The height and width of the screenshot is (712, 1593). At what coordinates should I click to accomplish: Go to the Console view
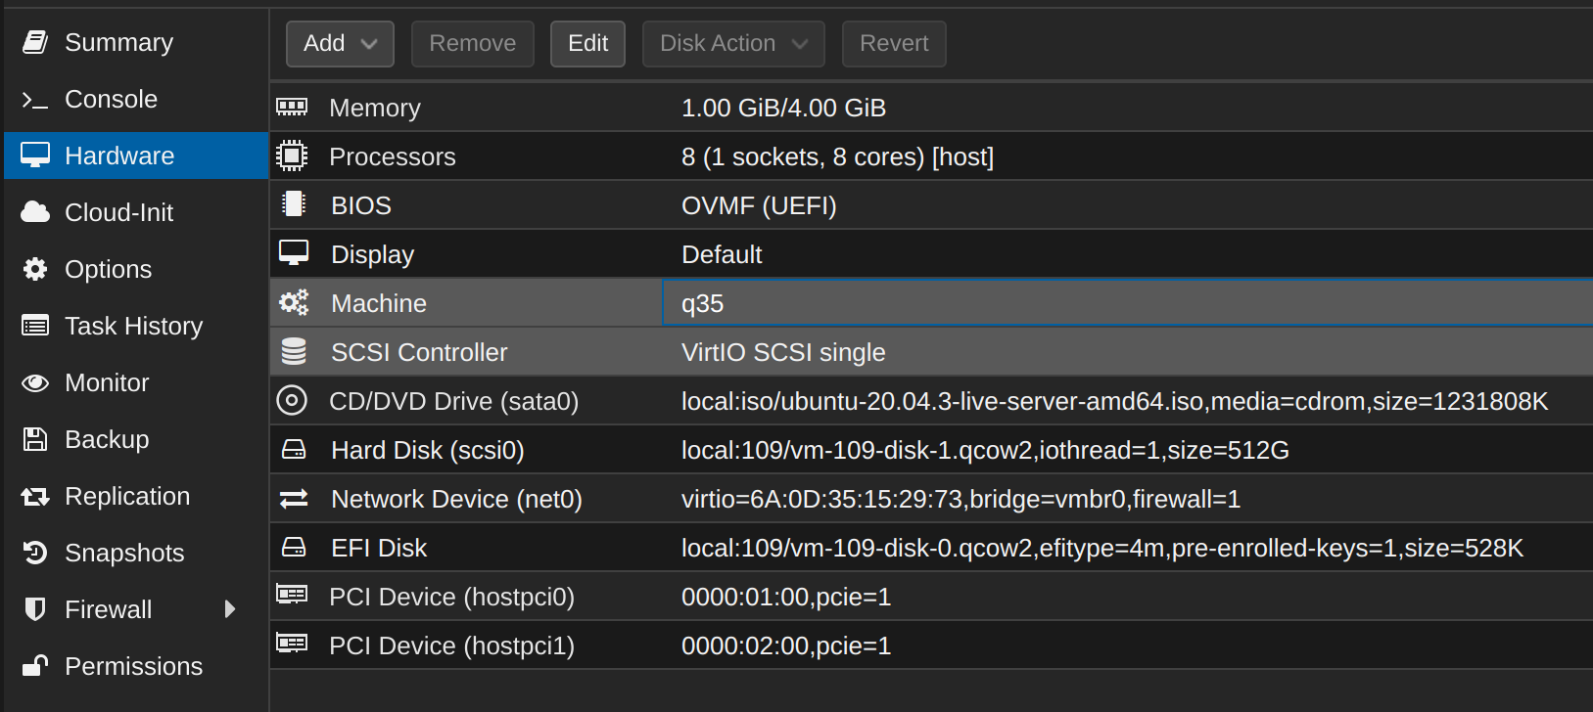pyautogui.click(x=111, y=99)
